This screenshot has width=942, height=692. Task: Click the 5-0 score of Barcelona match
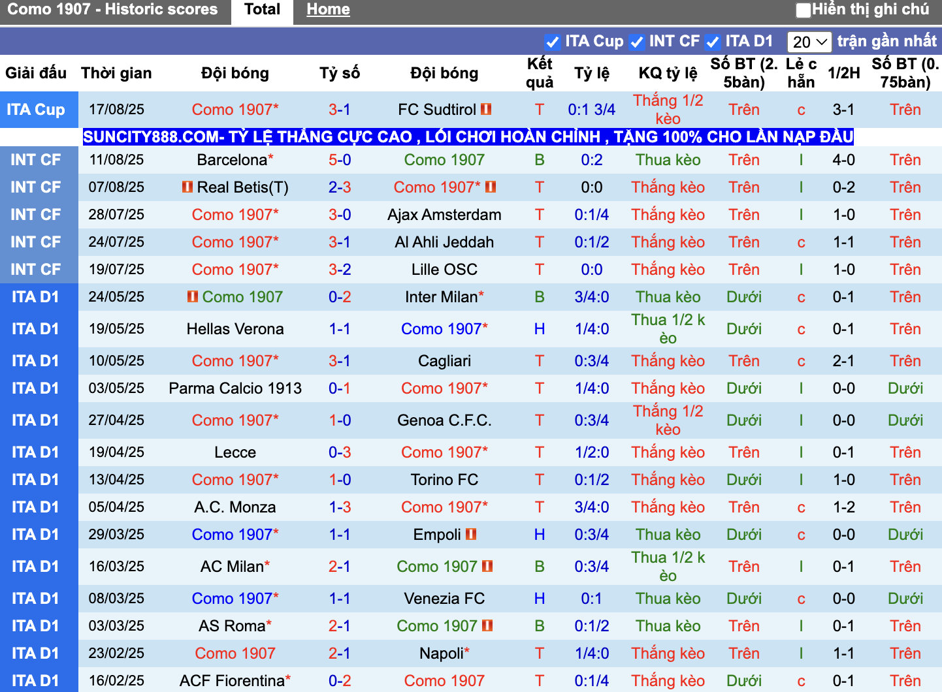point(340,160)
